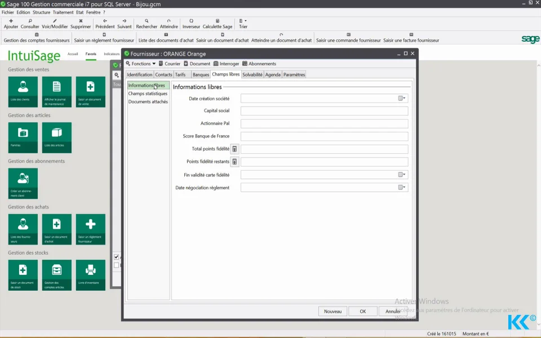Screen dimensions: 541x338
Task: Open the Fenêtre menu
Action: 93,12
